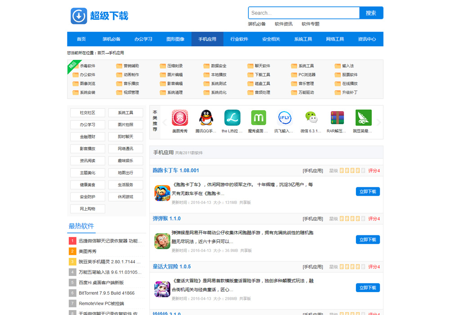Screen dimensions: 450x315
Task: Select the 手机应用 navigation tab
Action: [207, 39]
